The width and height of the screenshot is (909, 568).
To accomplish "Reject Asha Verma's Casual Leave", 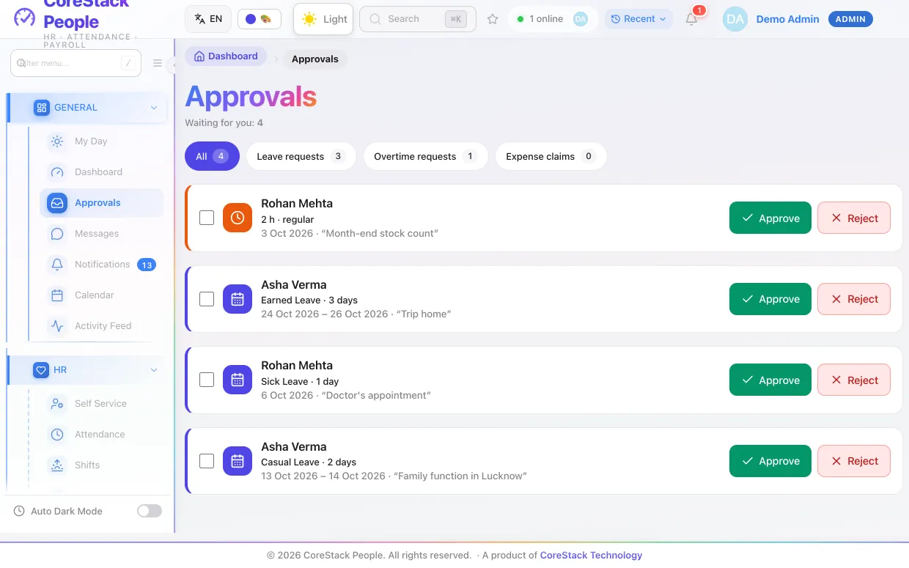I will pyautogui.click(x=854, y=461).
